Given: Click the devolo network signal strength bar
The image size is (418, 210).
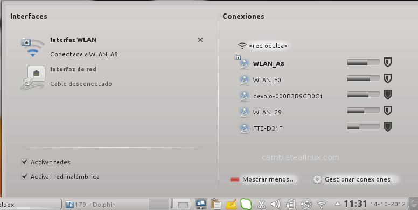Looking at the screenshot, I should 364,95.
